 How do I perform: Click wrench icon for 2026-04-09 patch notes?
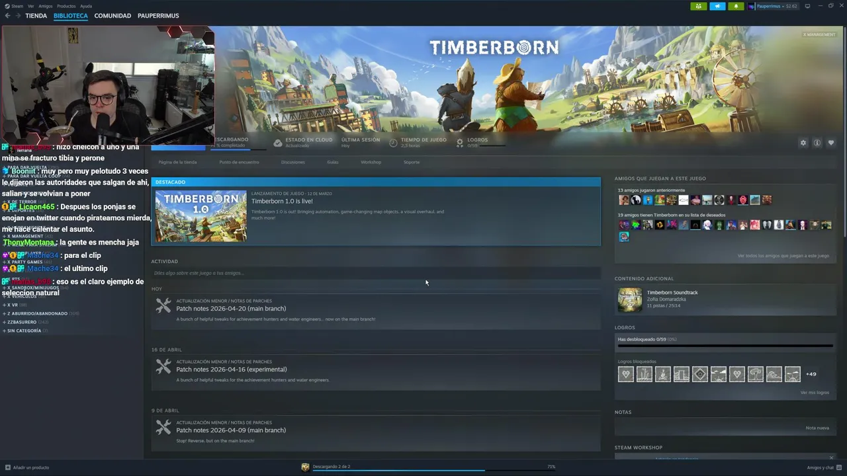click(163, 427)
